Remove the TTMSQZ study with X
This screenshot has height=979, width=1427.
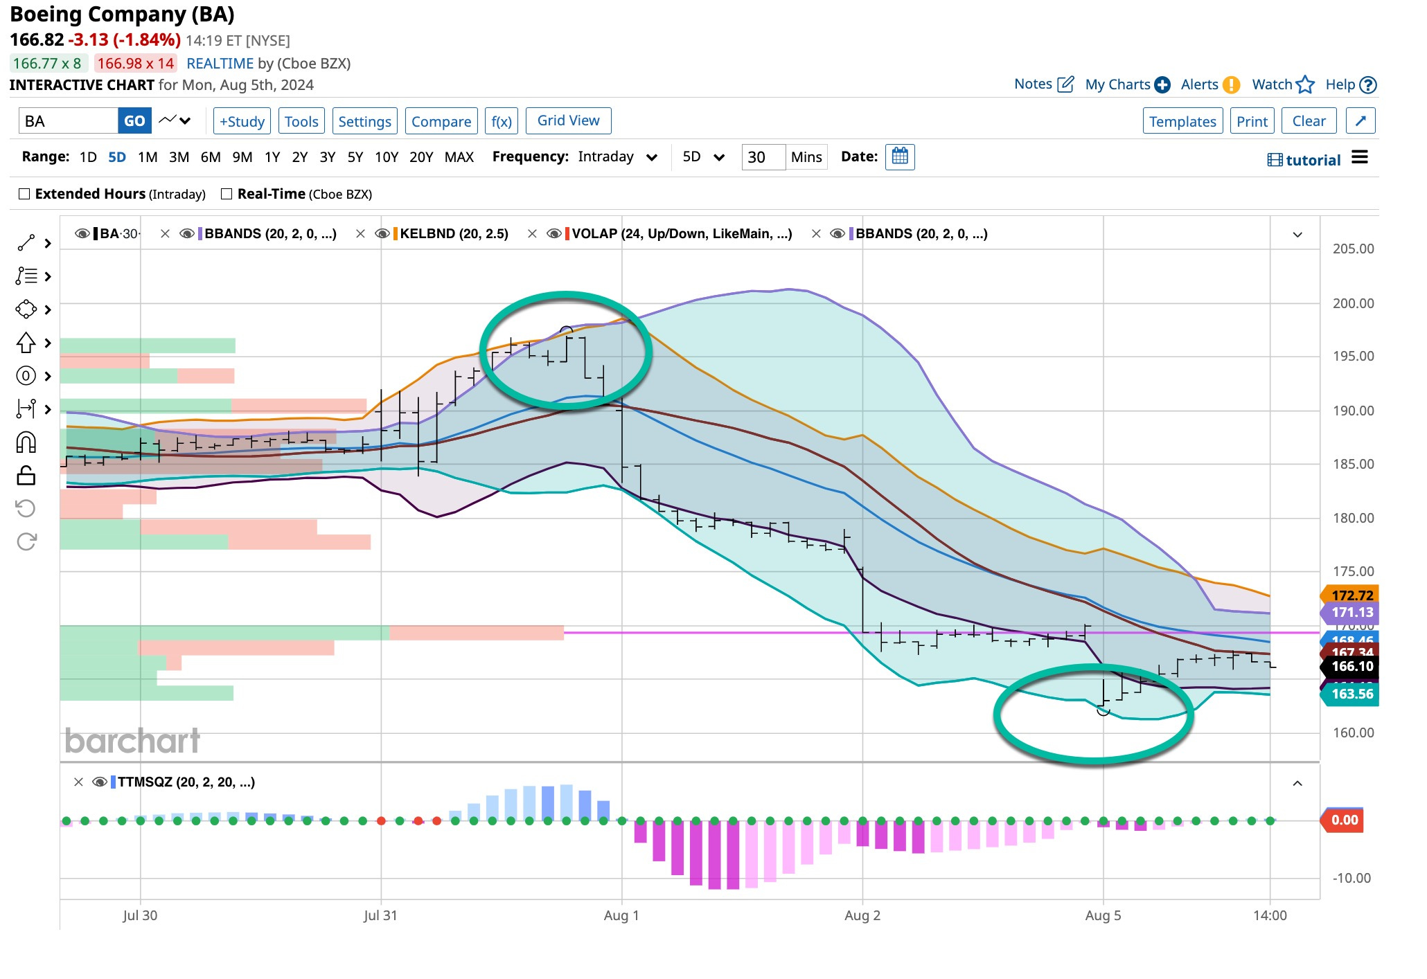click(x=78, y=782)
